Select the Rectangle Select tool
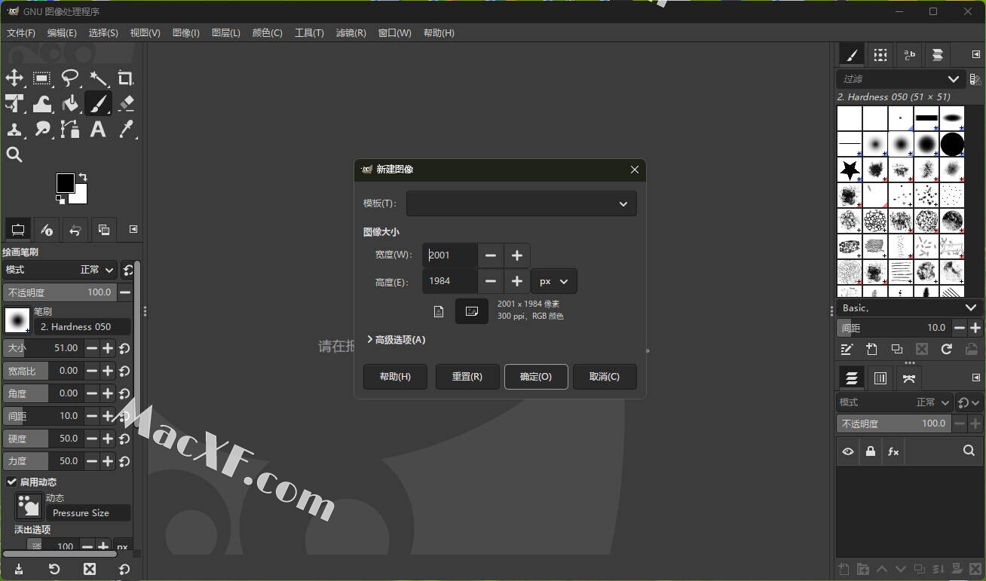This screenshot has height=581, width=986. (x=42, y=78)
